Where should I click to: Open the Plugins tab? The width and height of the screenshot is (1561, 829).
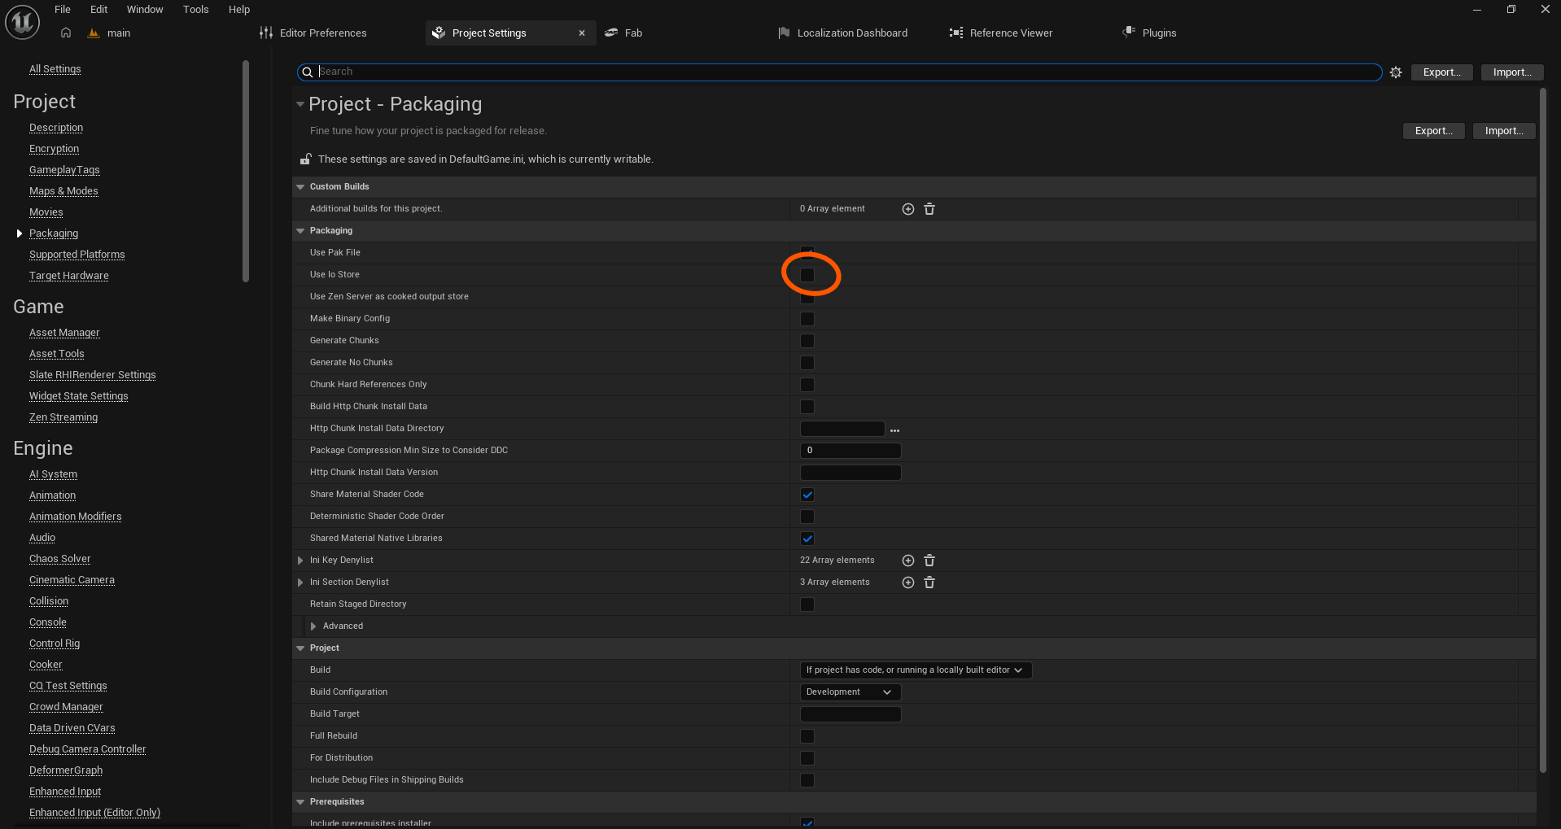click(x=1150, y=33)
